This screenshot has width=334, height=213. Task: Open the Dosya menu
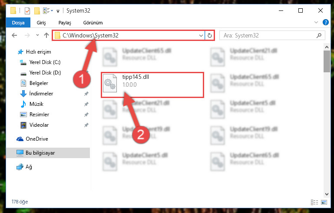18,23
